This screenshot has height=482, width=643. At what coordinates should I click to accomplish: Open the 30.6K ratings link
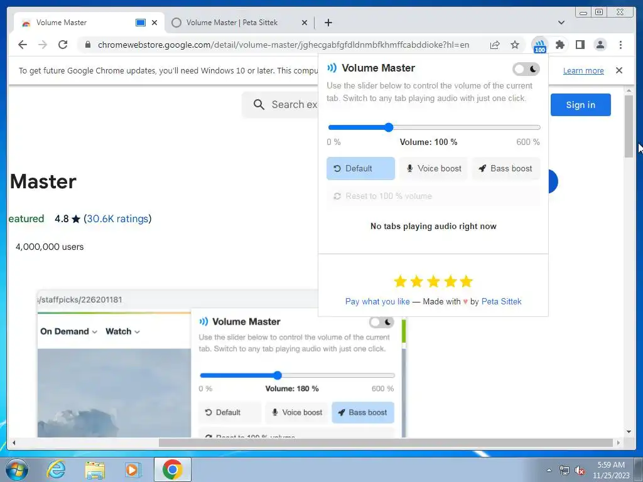coord(117,218)
